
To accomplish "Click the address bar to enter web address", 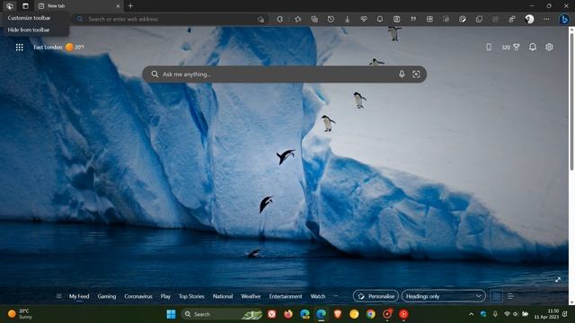I will click(x=171, y=19).
